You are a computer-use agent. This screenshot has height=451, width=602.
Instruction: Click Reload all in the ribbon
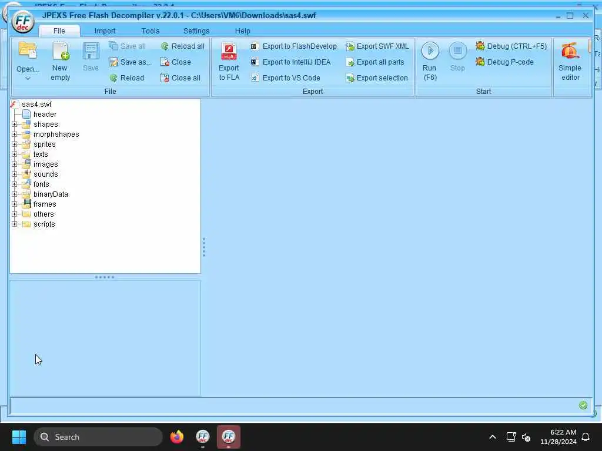click(x=182, y=46)
